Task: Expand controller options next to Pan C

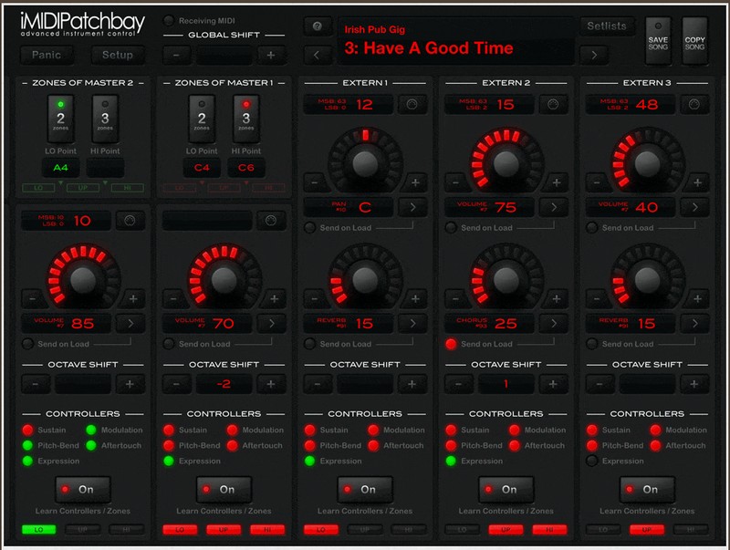Action: pyautogui.click(x=414, y=207)
